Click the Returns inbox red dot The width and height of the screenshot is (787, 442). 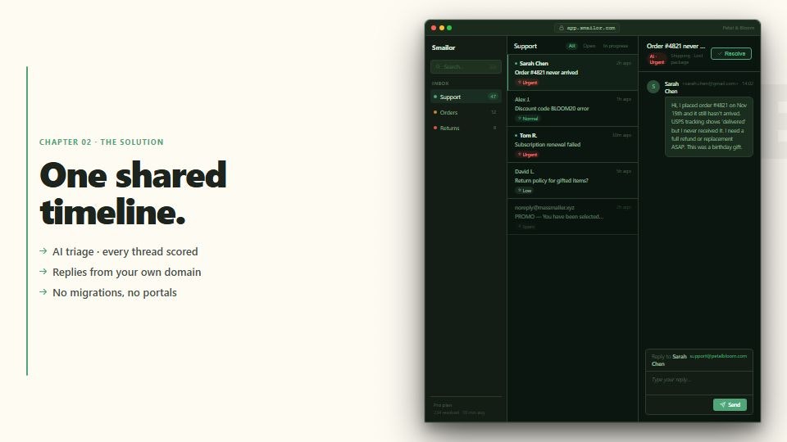pyautogui.click(x=435, y=128)
